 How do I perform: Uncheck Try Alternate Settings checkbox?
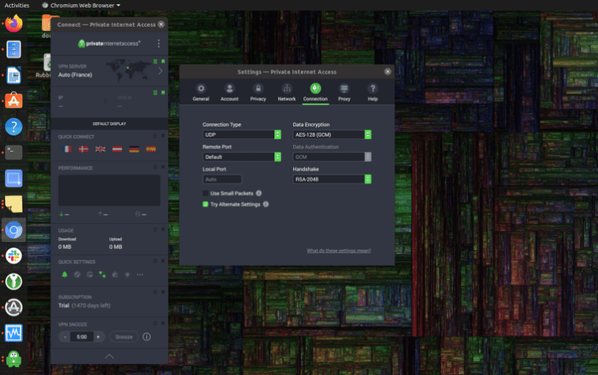pyautogui.click(x=206, y=204)
